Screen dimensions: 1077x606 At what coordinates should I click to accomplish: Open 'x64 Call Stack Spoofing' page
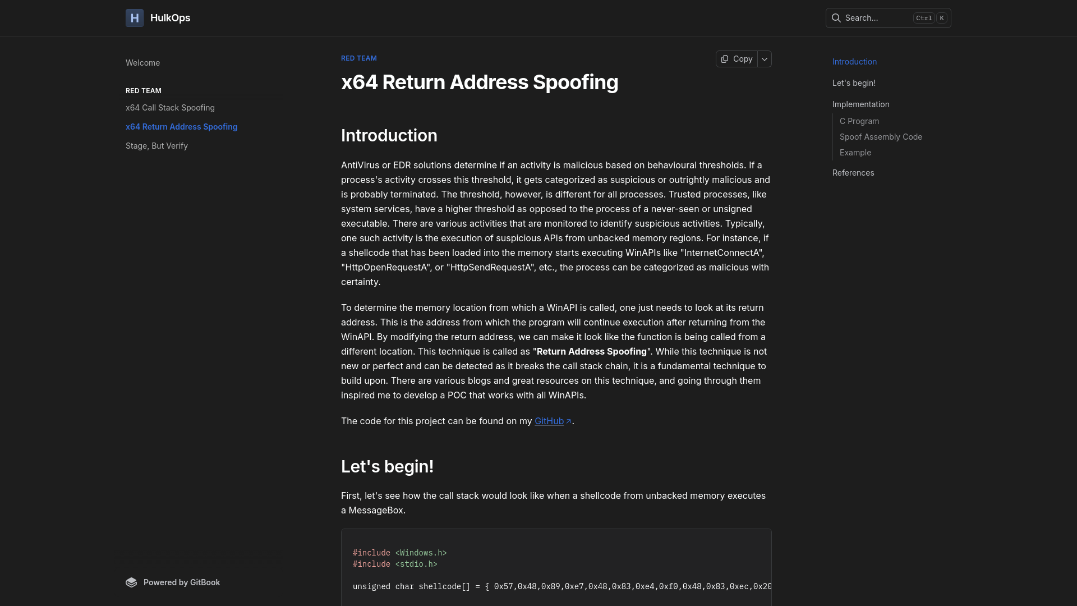(x=170, y=108)
